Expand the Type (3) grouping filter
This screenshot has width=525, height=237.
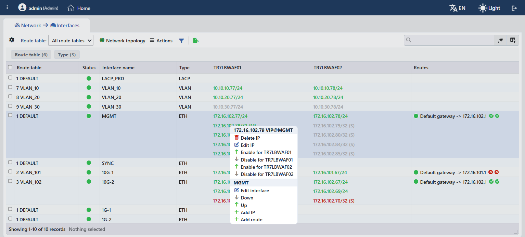click(x=67, y=55)
